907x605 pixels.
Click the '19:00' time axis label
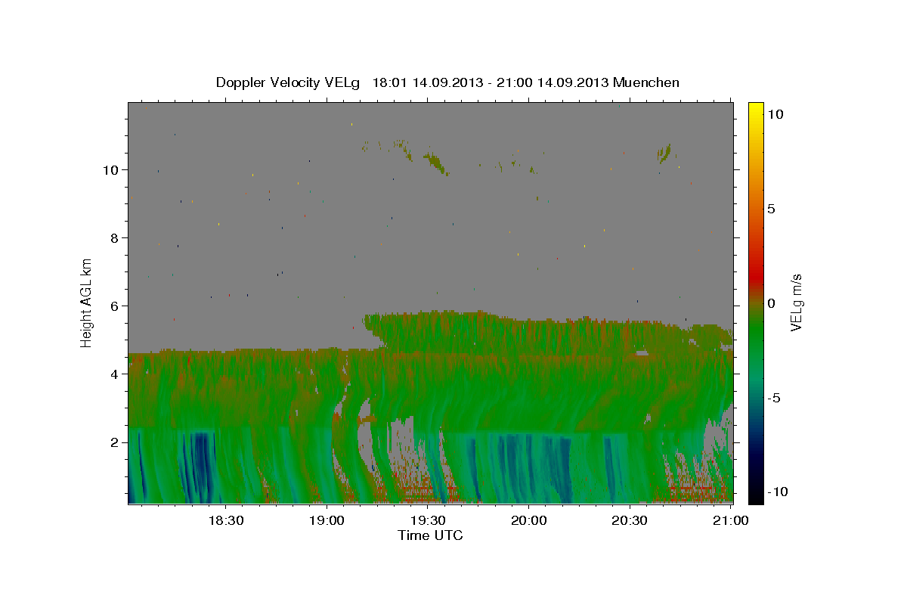click(327, 520)
